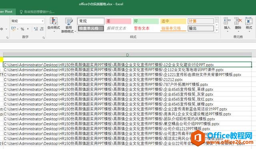The image size is (256, 149).
Task: Click the Format (格式) cells icon
Action: (249, 21)
